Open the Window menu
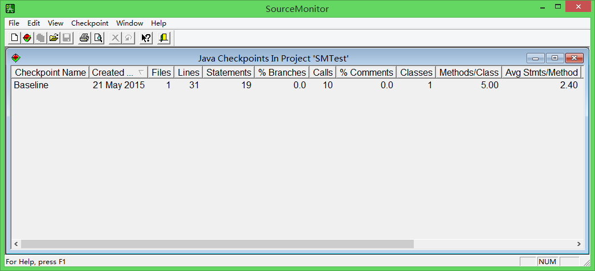This screenshot has width=595, height=271. point(129,23)
